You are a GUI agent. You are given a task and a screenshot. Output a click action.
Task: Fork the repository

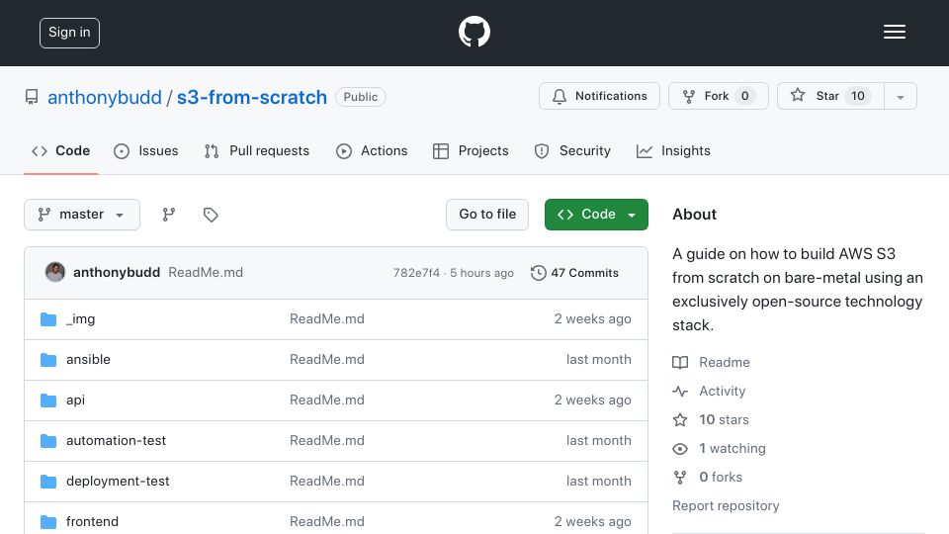click(x=719, y=96)
